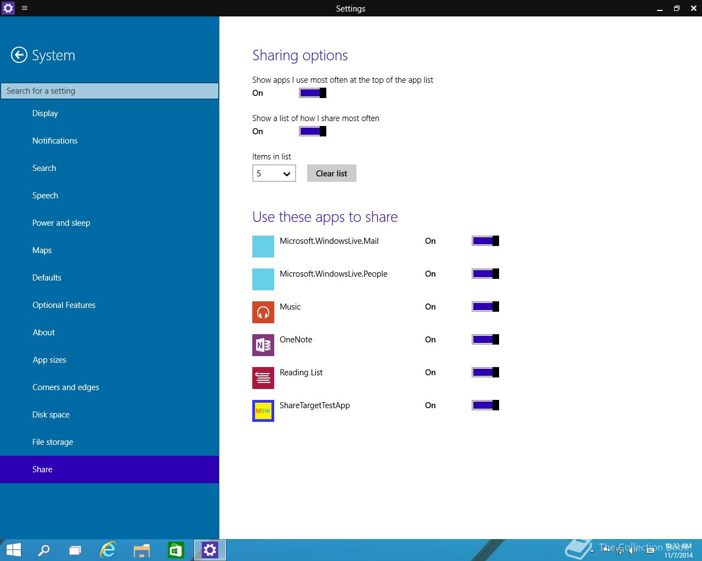The width and height of the screenshot is (702, 561).
Task: Open the taskbar Search magnifier
Action: pos(43,550)
